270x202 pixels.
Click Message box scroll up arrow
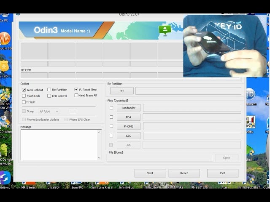99,132
